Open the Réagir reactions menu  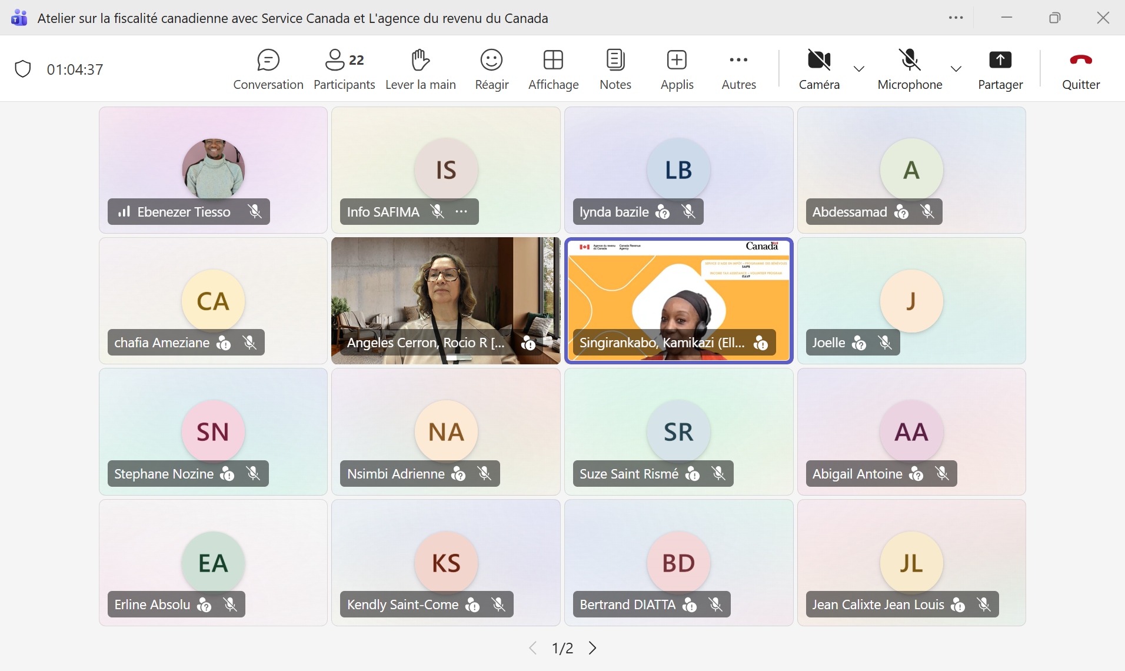[x=491, y=69]
